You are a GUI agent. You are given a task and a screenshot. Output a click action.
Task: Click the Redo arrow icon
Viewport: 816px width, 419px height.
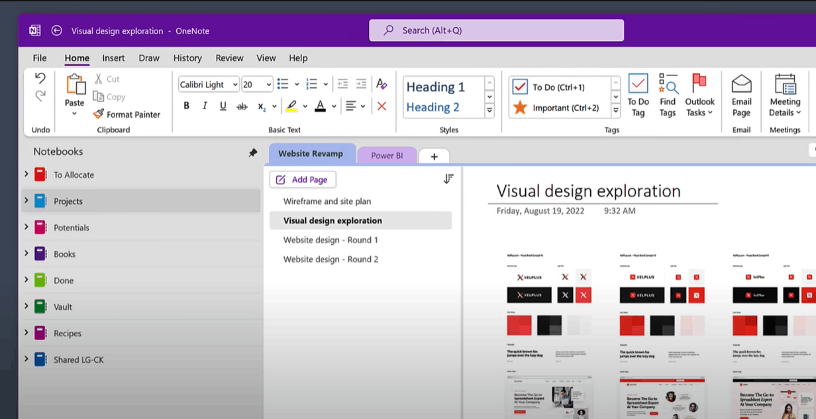point(40,96)
